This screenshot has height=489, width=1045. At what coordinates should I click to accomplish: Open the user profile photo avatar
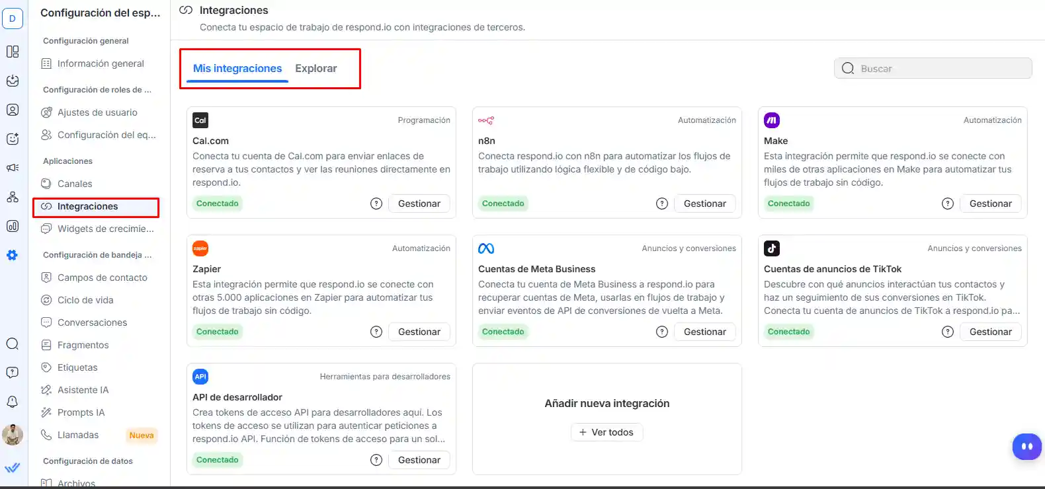[13, 435]
